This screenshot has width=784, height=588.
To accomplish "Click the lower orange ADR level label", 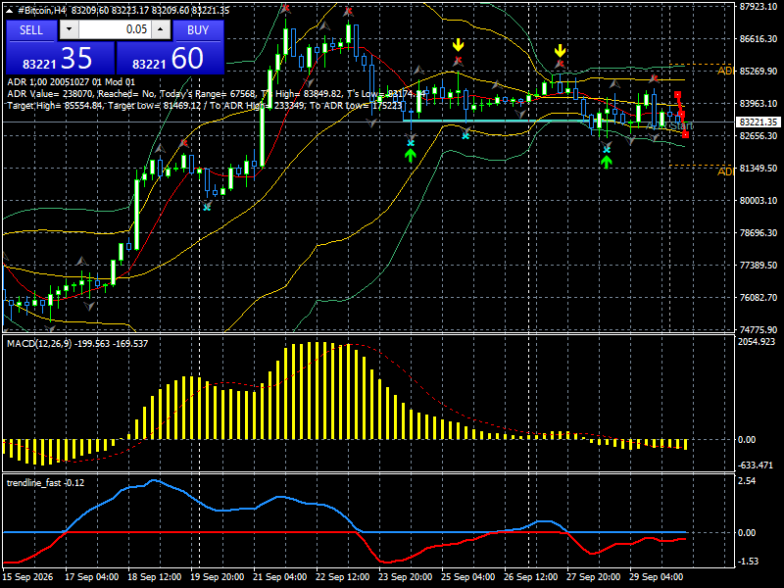I will click(x=725, y=171).
